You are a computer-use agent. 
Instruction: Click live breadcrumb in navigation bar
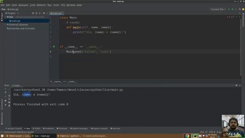(x=3, y=9)
